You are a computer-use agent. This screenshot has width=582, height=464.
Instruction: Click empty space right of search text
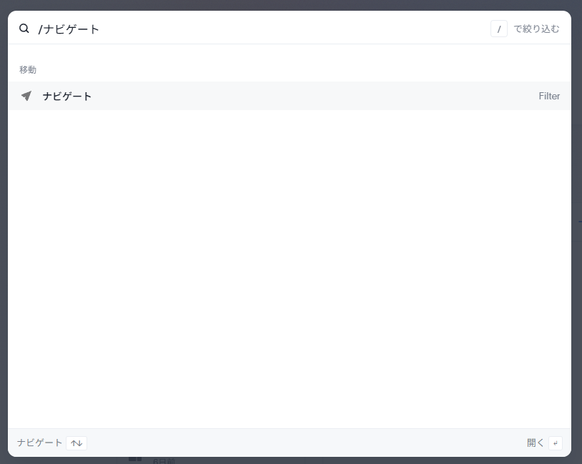(x=293, y=29)
